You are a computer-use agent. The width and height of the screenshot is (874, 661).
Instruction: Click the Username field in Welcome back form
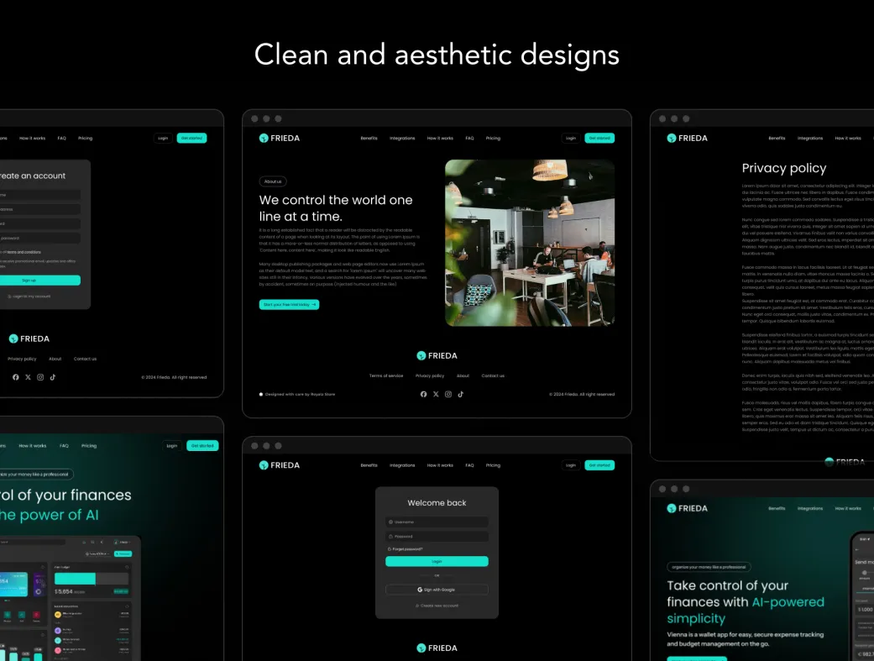point(437,522)
